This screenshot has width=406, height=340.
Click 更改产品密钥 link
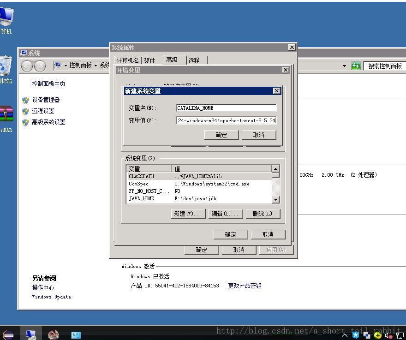pos(245,286)
